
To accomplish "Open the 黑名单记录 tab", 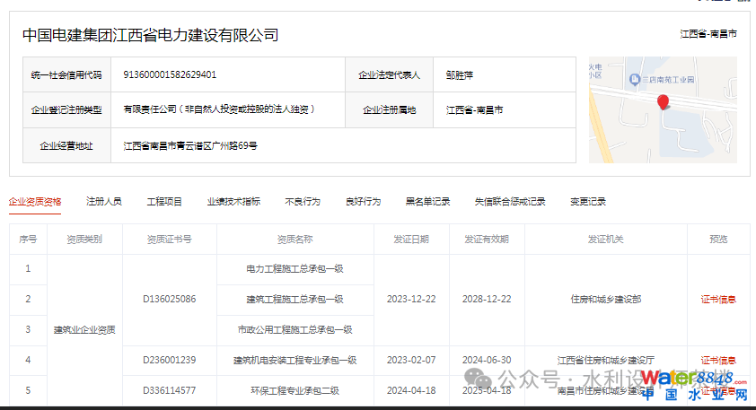I will pyautogui.click(x=427, y=202).
